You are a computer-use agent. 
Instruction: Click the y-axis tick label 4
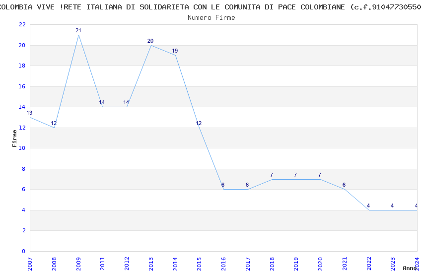click(24, 210)
